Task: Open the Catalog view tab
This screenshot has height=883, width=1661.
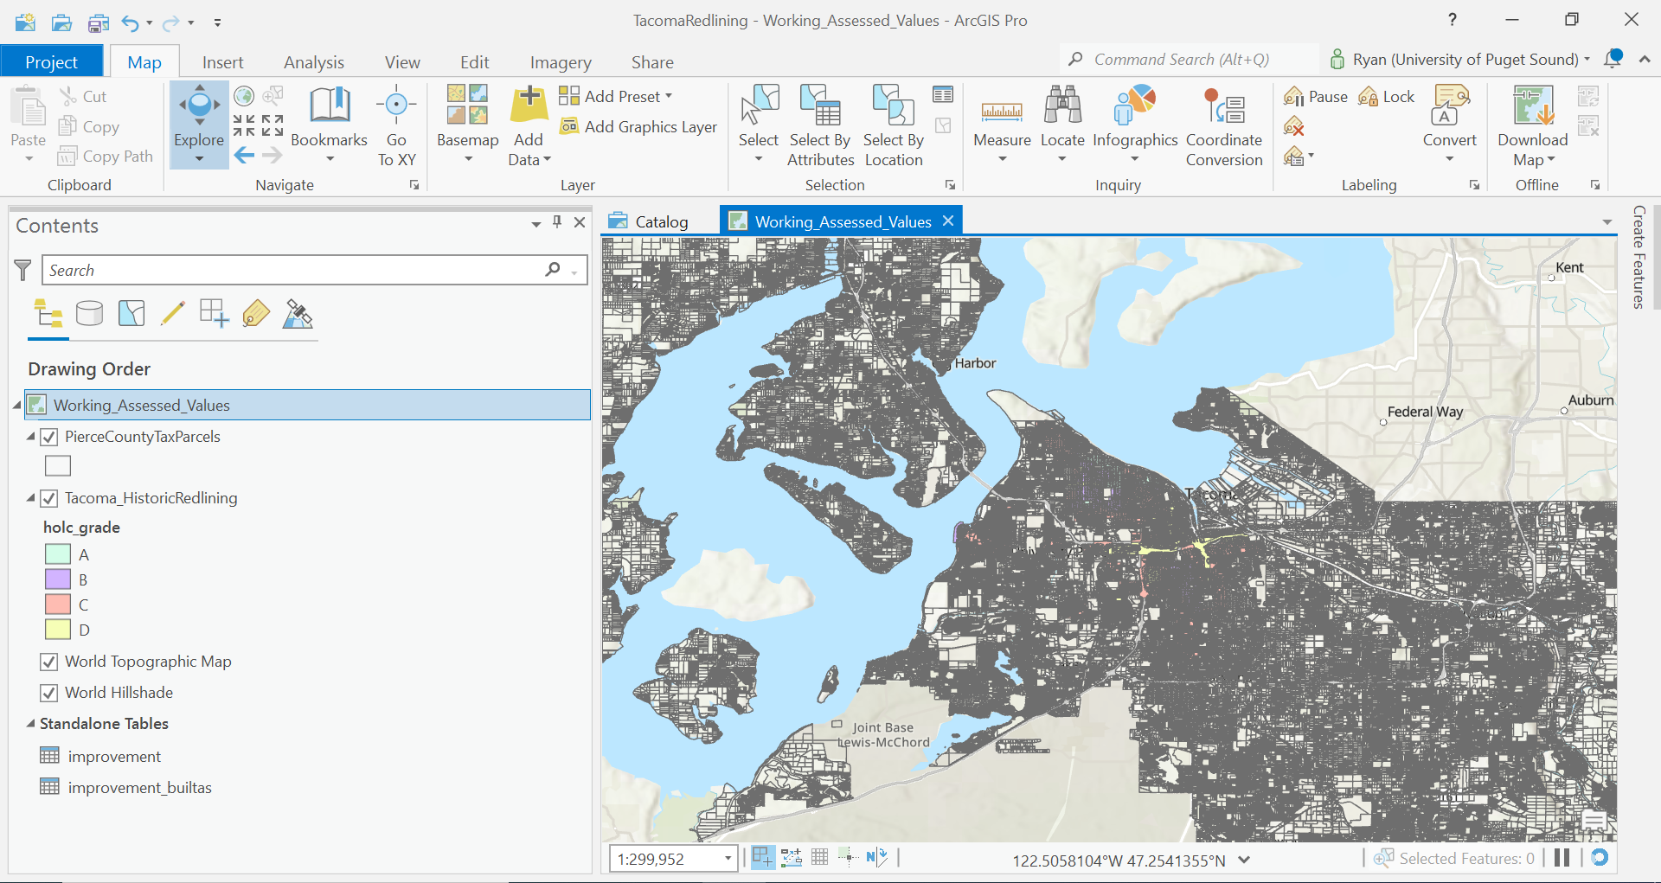Action: click(649, 221)
